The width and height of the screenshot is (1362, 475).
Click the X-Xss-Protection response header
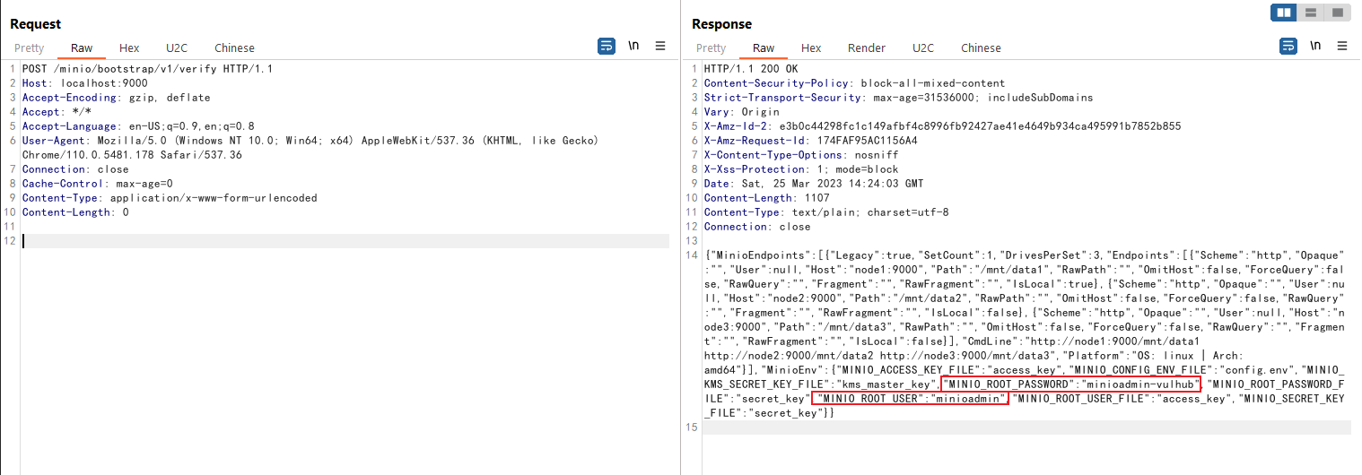click(800, 169)
